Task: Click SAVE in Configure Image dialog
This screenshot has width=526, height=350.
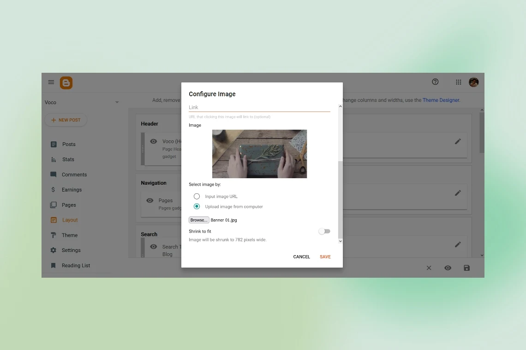Action: [x=325, y=257]
